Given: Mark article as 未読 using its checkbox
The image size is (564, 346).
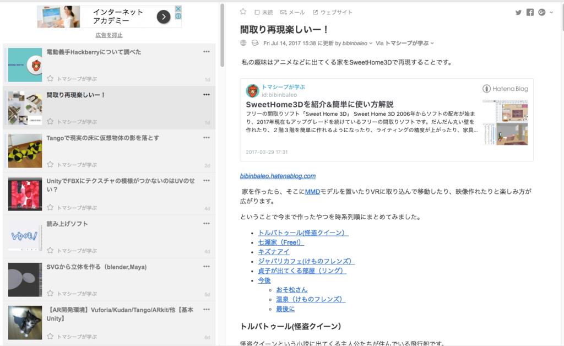Looking at the screenshot, I should (x=257, y=12).
